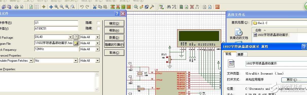Screen dimensions: 307x95
Task: Select the 1602字符液晶滚动演示 file
Action: 271,35
